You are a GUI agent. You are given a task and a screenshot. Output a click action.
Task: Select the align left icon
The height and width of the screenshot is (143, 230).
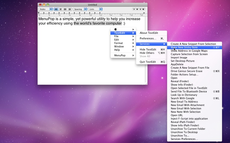56,9
